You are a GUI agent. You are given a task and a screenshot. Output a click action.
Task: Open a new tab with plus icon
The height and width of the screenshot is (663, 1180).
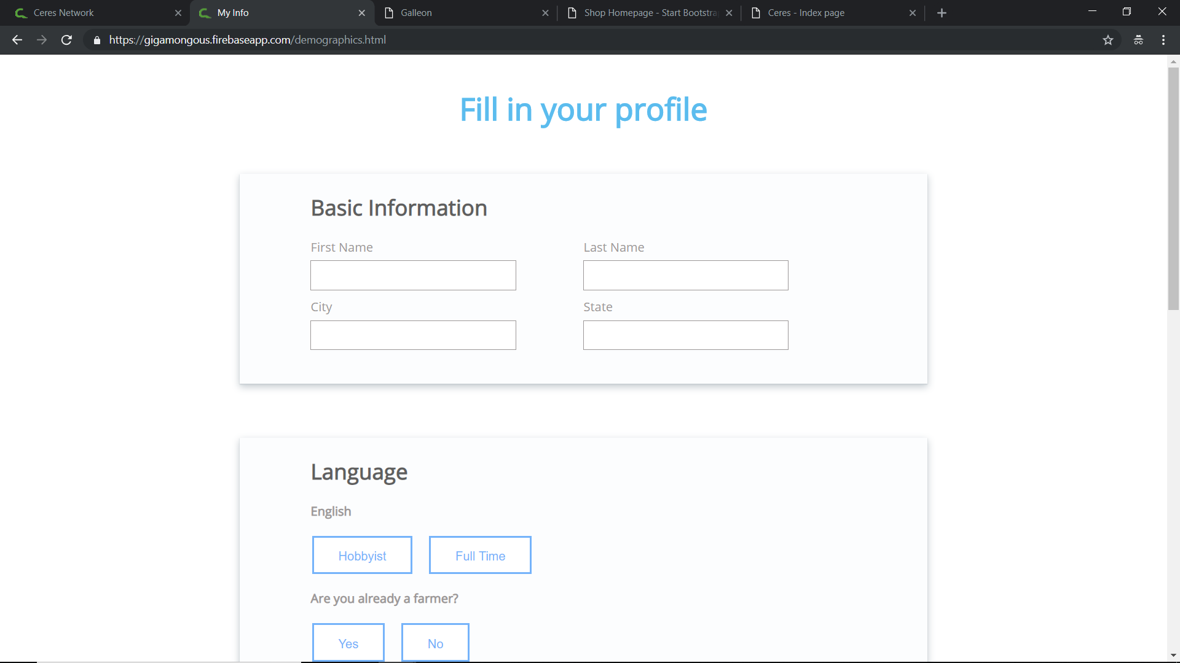942,13
